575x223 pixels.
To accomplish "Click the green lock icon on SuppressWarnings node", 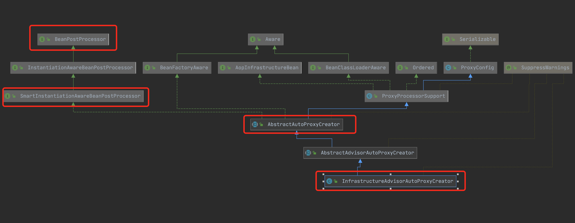I will [x=515, y=67].
